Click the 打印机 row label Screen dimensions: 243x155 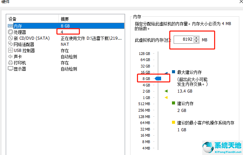coord(20,63)
